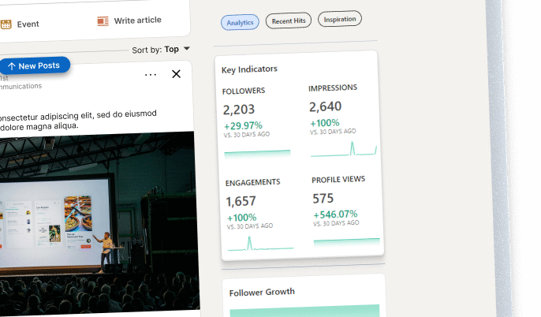
Task: Switch to the Recent Hits tab
Action: coord(289,20)
